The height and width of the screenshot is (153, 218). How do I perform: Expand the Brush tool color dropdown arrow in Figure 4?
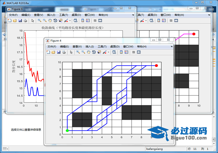click(x=109, y=52)
